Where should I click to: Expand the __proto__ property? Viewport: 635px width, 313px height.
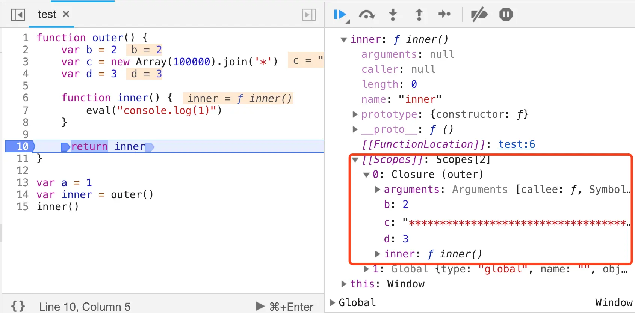coord(355,129)
